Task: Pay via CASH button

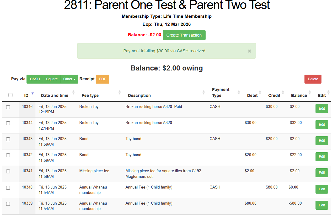Action: click(x=35, y=79)
